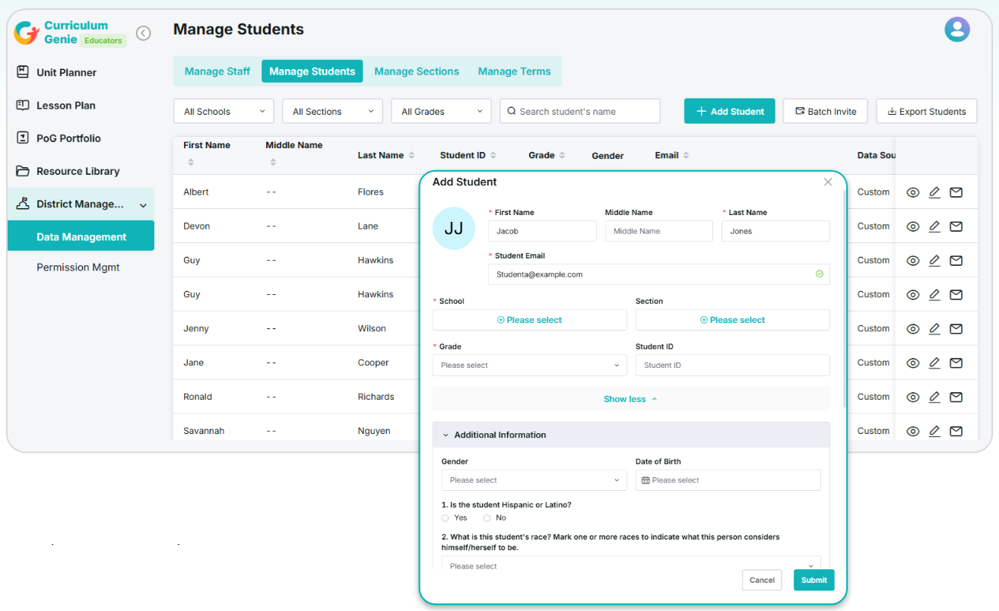999x611 pixels.
Task: Switch to the Manage Terms tab
Action: [x=515, y=71]
